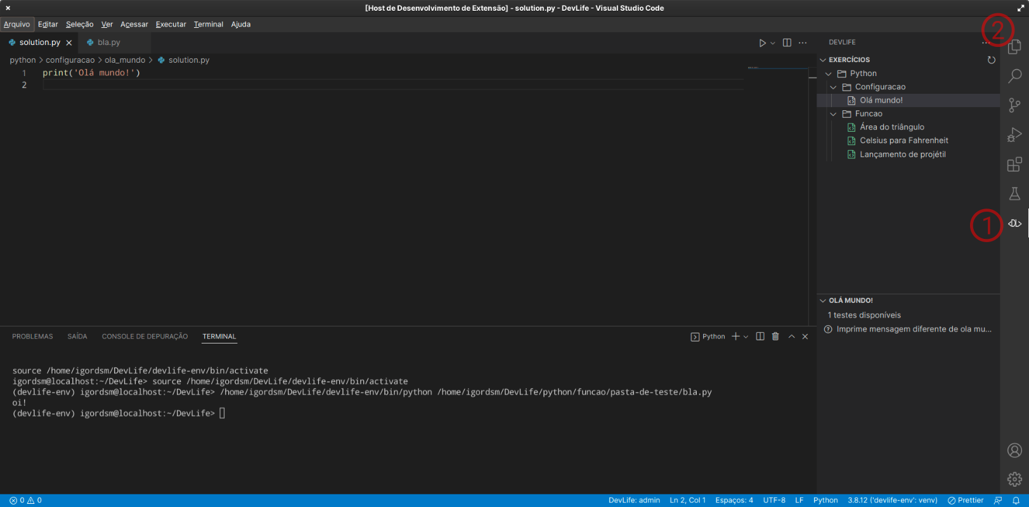Collapse the Funcao folder
Image resolution: width=1029 pixels, height=507 pixels.
pyautogui.click(x=833, y=114)
